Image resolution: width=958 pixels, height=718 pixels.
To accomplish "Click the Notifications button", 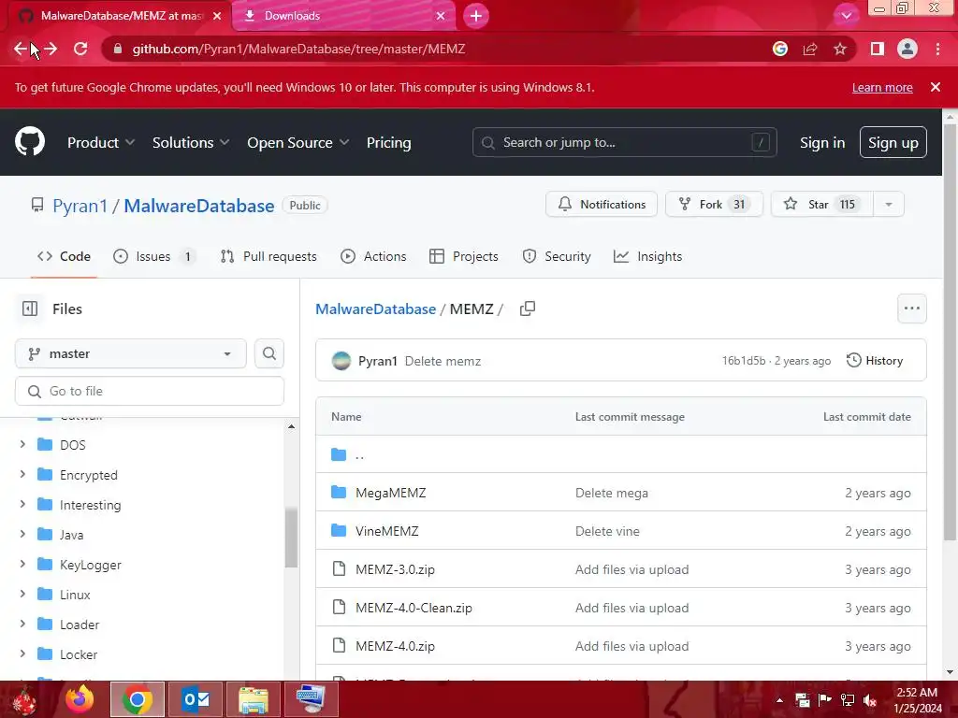I will [x=602, y=205].
